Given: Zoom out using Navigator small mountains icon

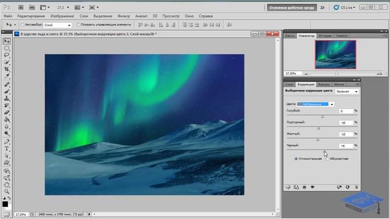Looking at the screenshot, I should [x=306, y=74].
